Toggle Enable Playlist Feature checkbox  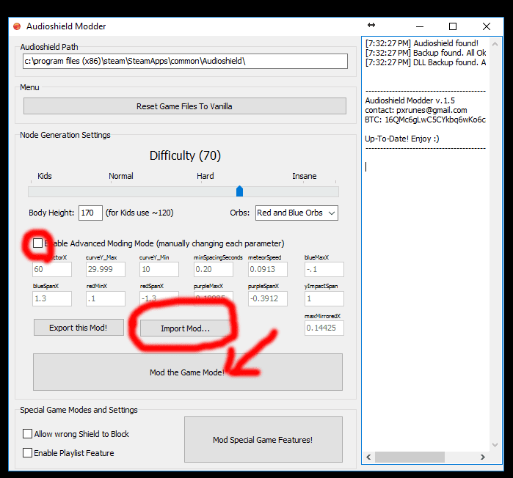27,453
